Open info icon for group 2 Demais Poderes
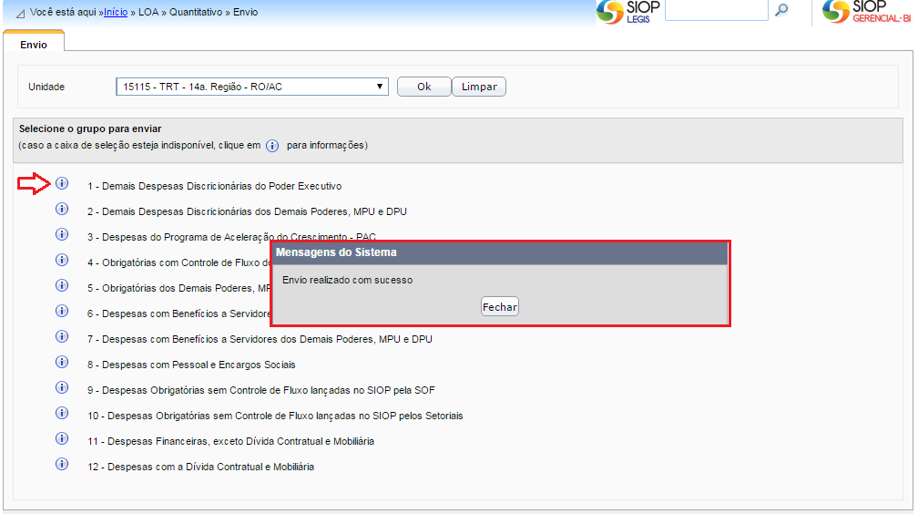The image size is (918, 514). point(62,209)
